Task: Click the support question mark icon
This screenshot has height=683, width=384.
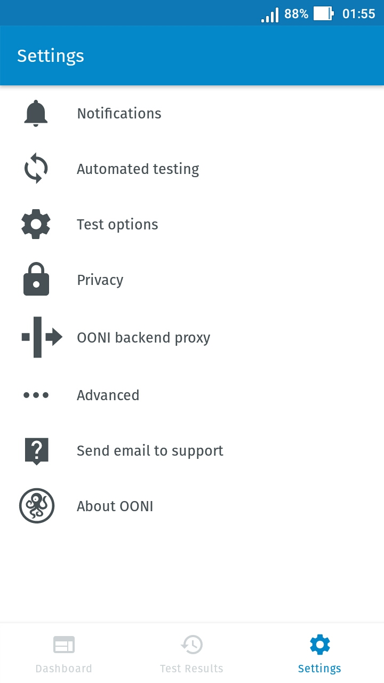Action: tap(36, 450)
